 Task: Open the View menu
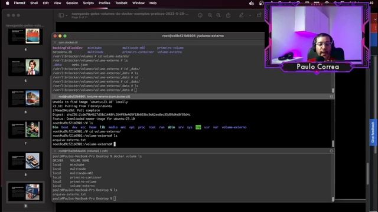(57, 3)
